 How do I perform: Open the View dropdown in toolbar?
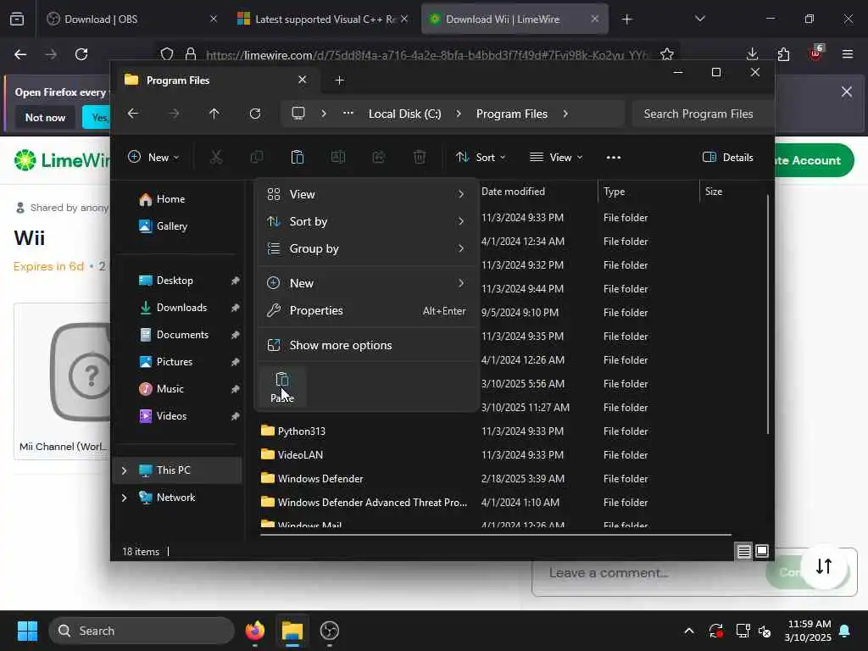click(556, 158)
